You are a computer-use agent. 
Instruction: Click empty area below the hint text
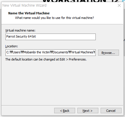62,82
